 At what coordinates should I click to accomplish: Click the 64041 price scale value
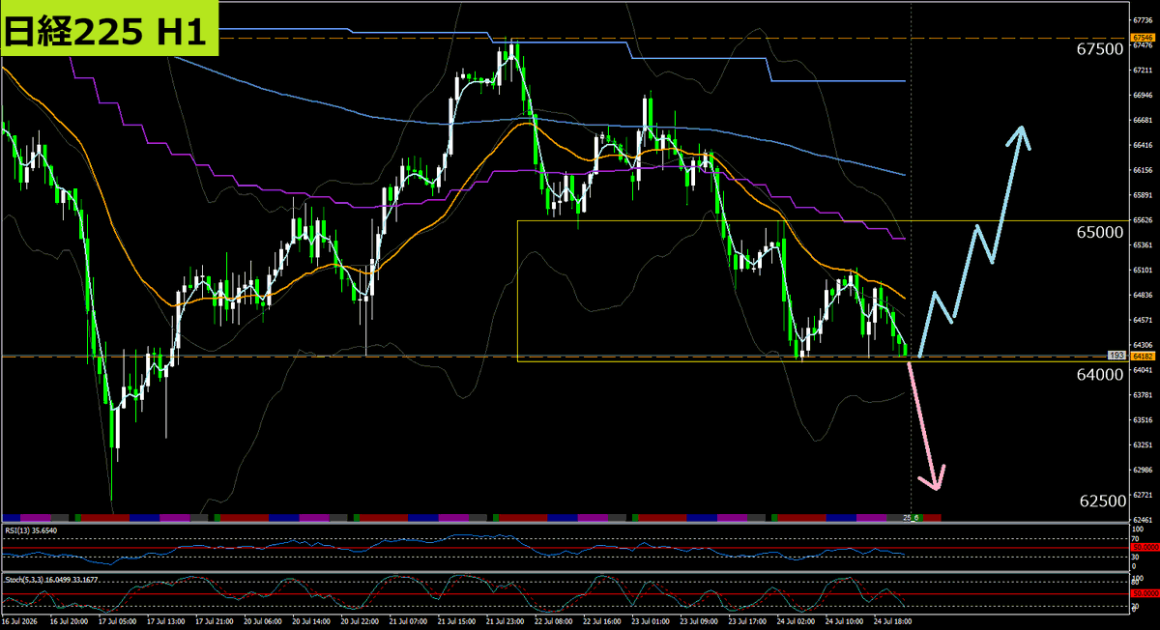[x=1143, y=370]
